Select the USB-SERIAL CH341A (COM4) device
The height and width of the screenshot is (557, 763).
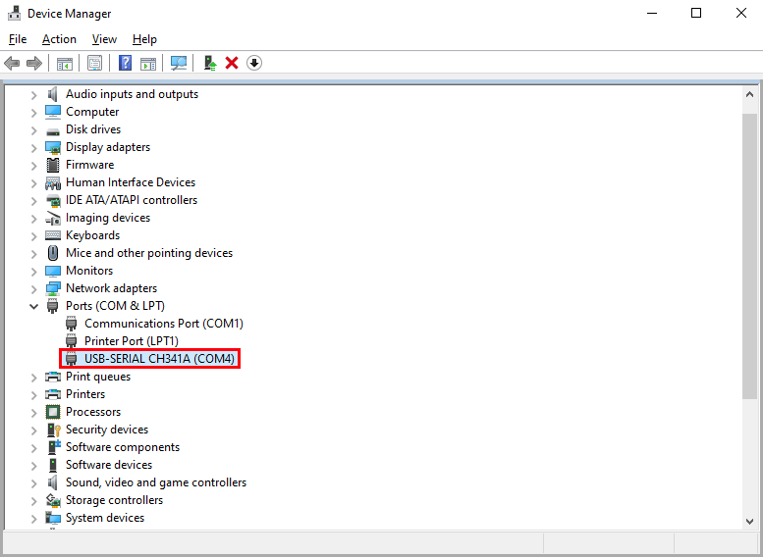[159, 359]
